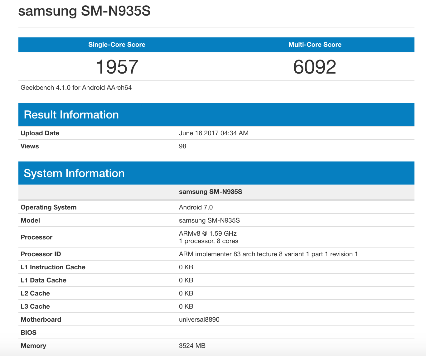Select the June 16 2017 upload timestamp
Viewport: 426px width, 356px height.
(x=214, y=133)
